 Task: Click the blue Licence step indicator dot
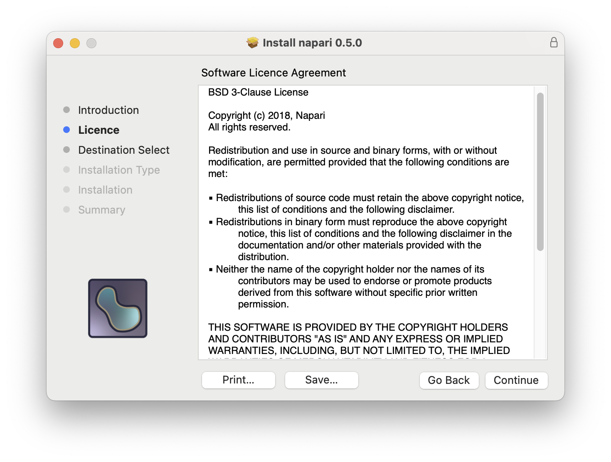67,130
